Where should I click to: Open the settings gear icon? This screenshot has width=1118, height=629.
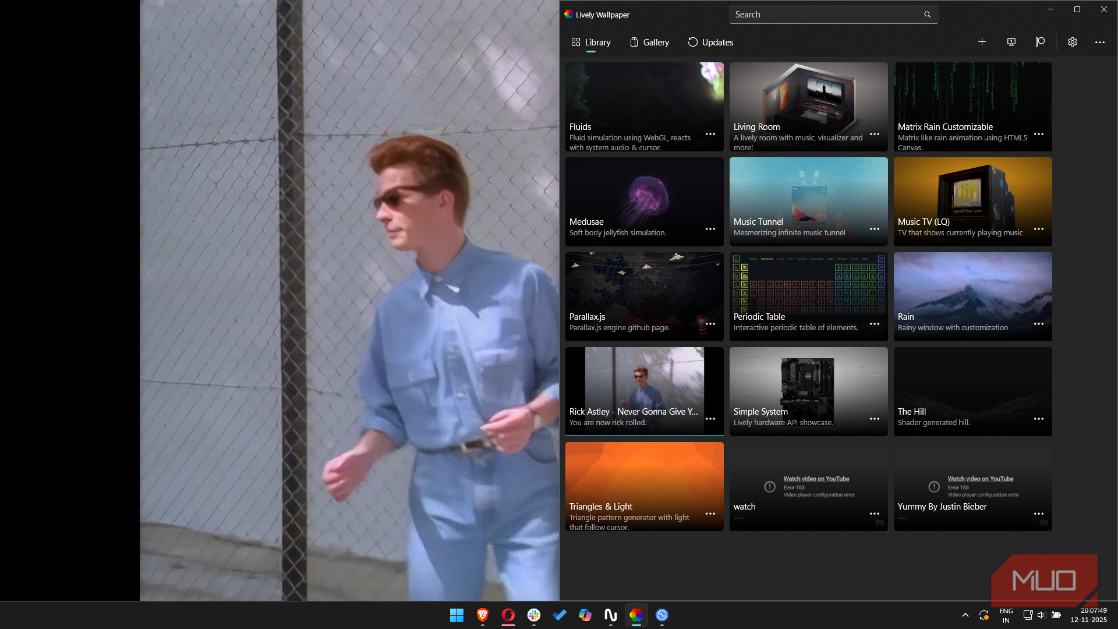pos(1073,42)
